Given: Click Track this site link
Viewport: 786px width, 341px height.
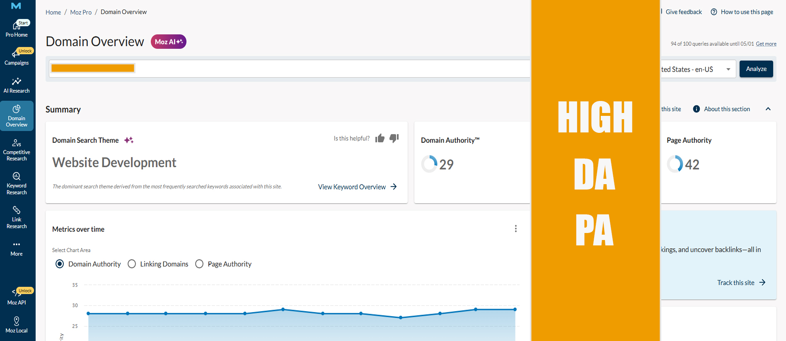Looking at the screenshot, I should click(x=741, y=283).
